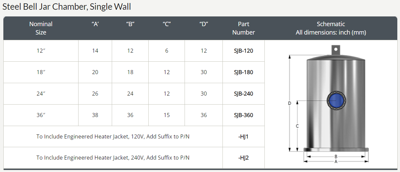Click the "D" dimension label in schematic
Screen dimensions: 400x172
[x=290, y=104]
